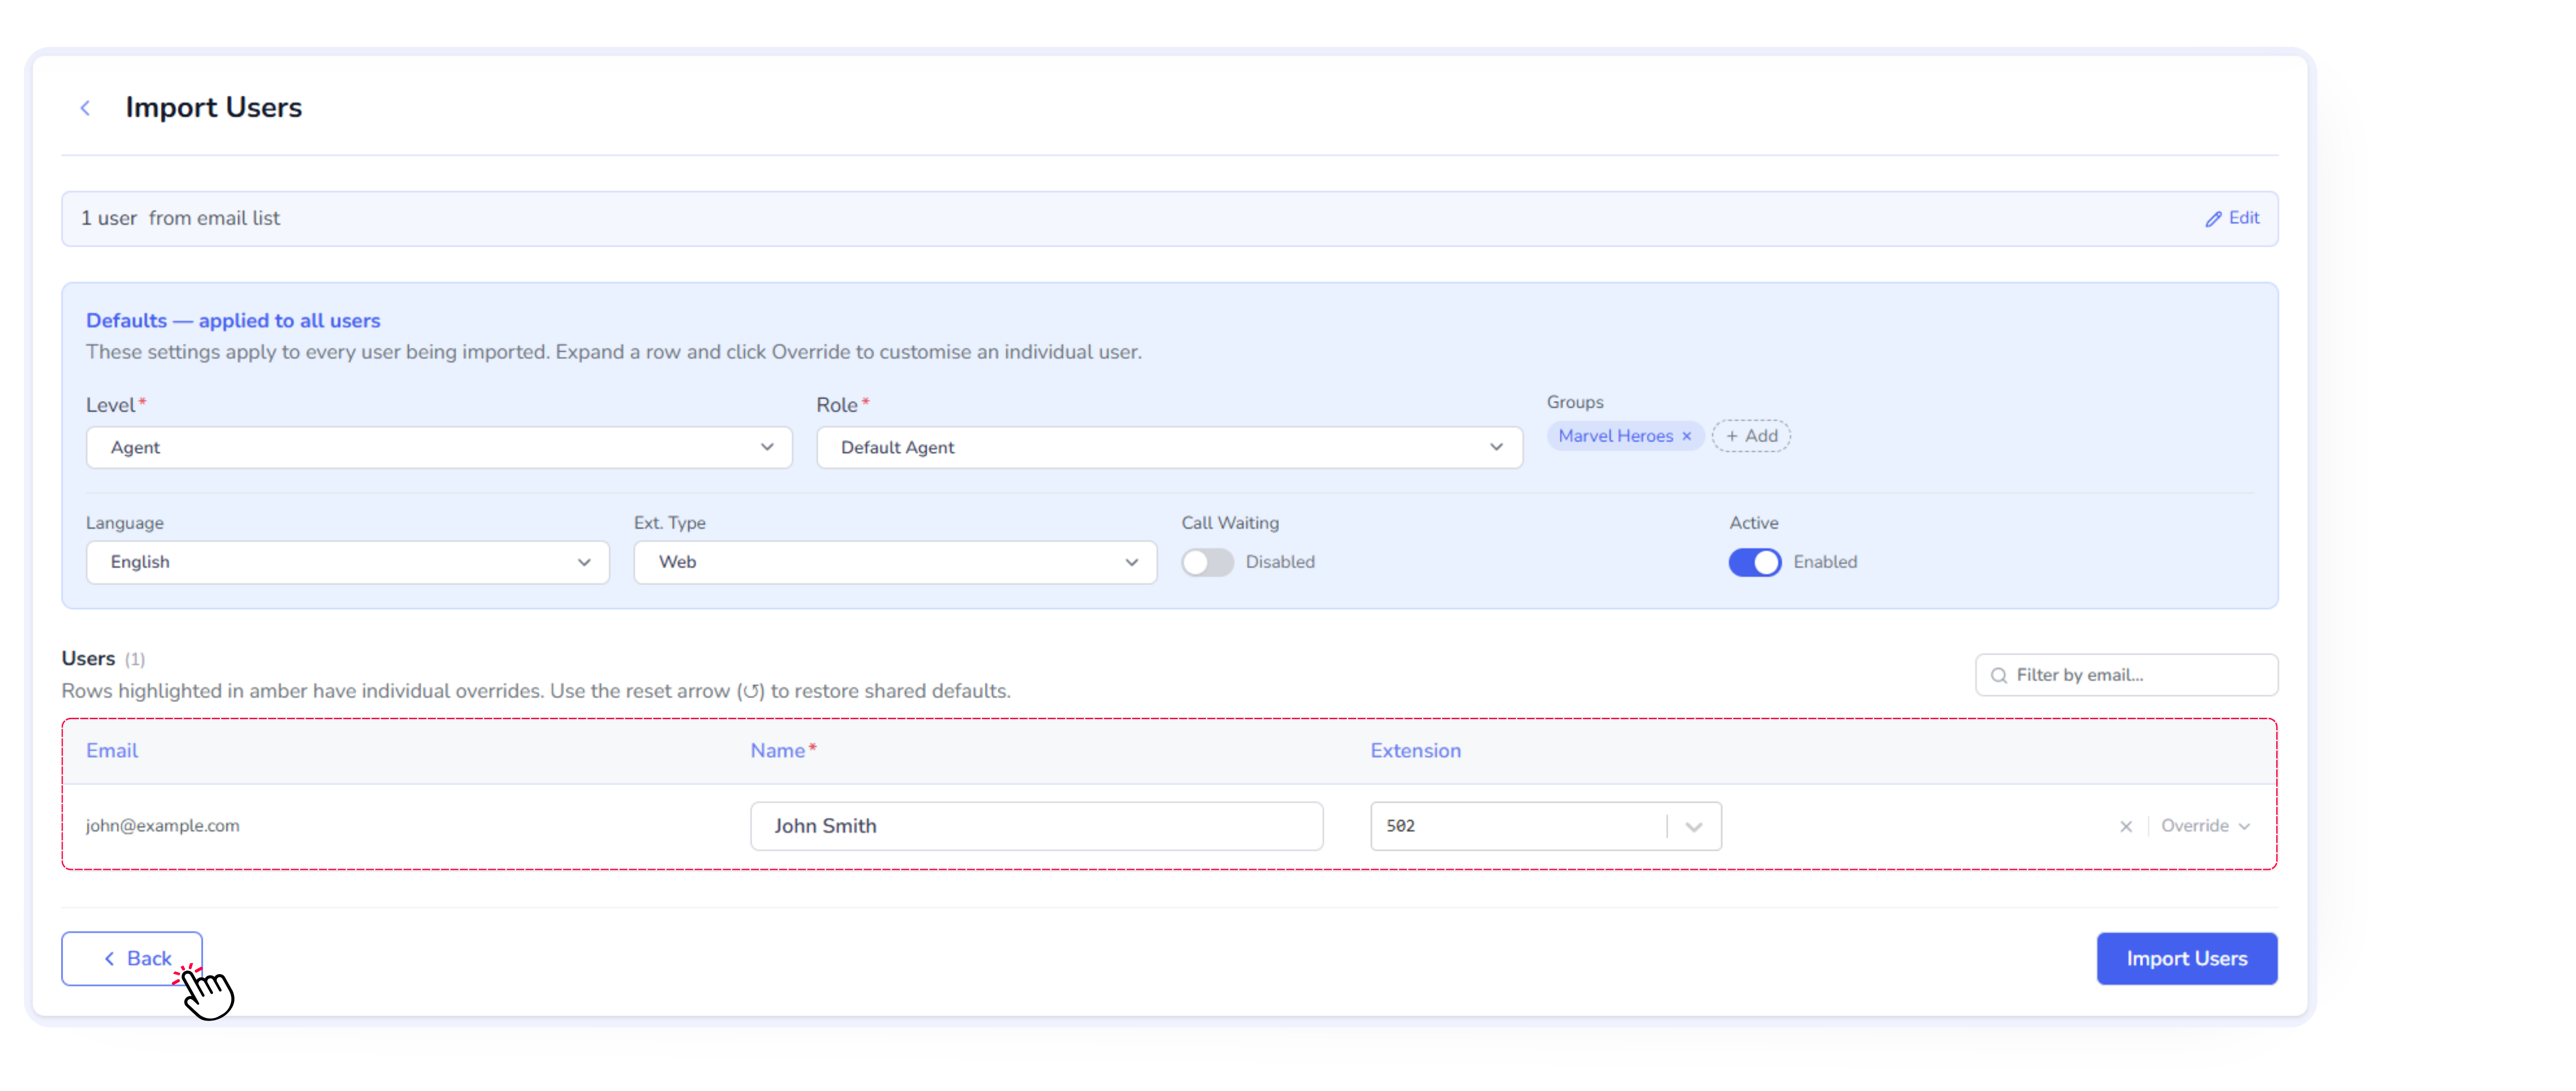Viewport: 2576px width, 1091px height.
Task: Open the Level dropdown showing Agent
Action: pyautogui.click(x=439, y=448)
